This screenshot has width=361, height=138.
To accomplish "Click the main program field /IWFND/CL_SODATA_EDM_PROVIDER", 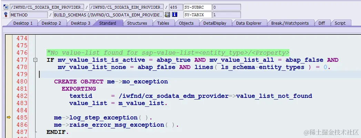I will click(47, 7).
